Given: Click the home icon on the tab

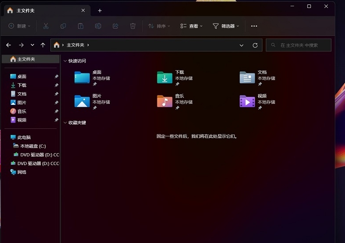Looking at the screenshot, I should tap(10, 10).
